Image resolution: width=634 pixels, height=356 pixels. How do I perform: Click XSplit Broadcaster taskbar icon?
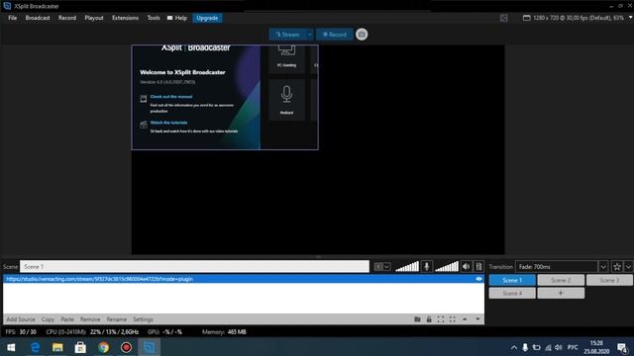pyautogui.click(x=150, y=347)
